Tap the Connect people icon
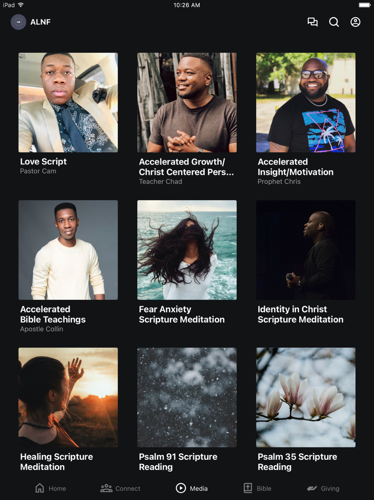 [106, 488]
